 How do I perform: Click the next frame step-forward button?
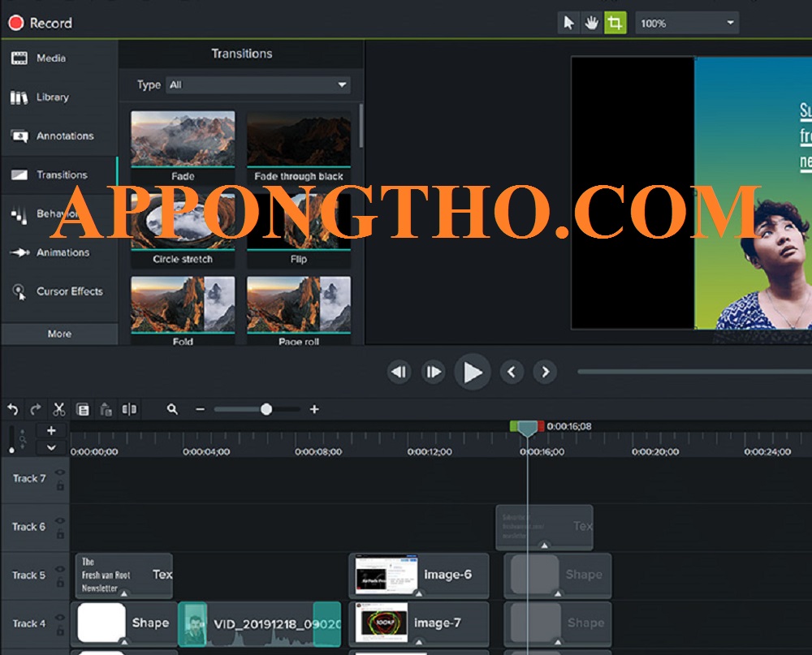(433, 372)
